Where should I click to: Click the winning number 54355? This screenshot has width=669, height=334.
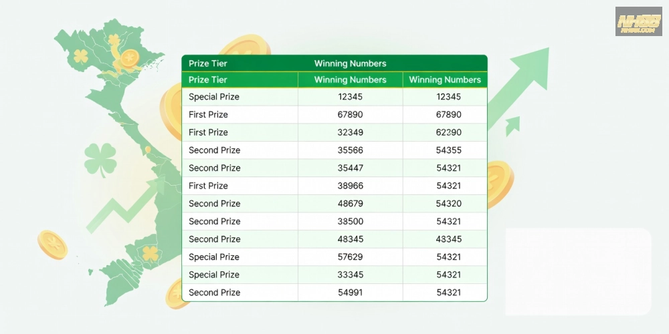449,150
